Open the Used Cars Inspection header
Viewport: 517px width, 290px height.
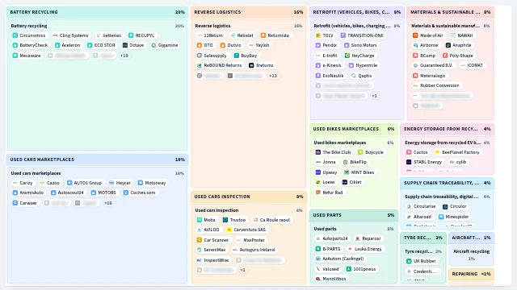[249, 197]
